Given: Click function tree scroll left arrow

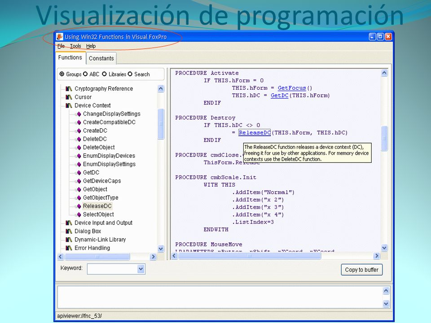Looking at the screenshot, I should [x=61, y=257].
